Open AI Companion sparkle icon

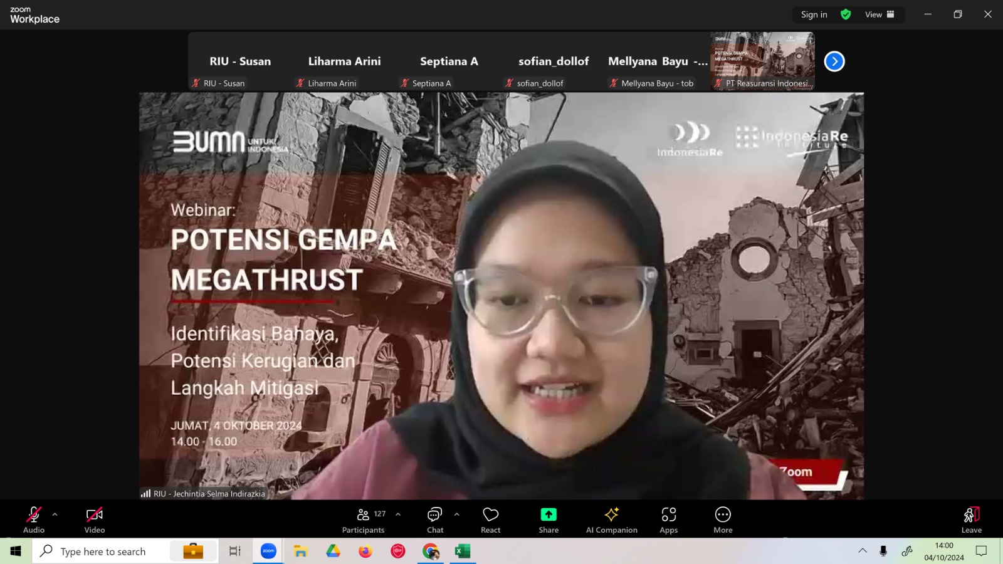(612, 520)
